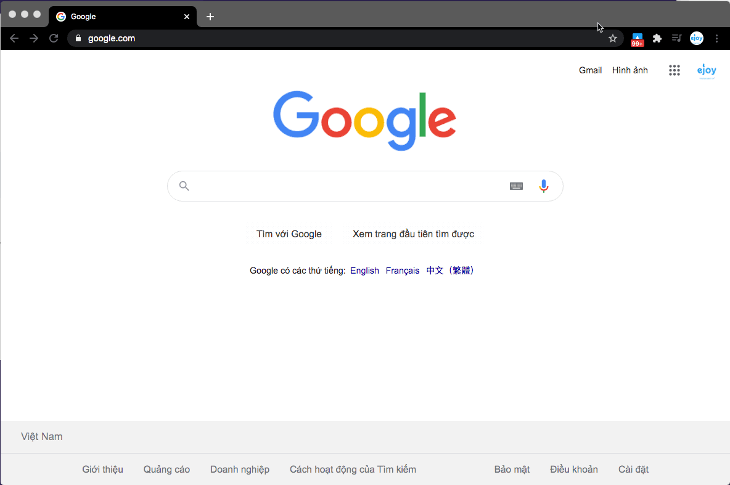Open Cài đặt settings in footer
The width and height of the screenshot is (730, 485).
[633, 469]
